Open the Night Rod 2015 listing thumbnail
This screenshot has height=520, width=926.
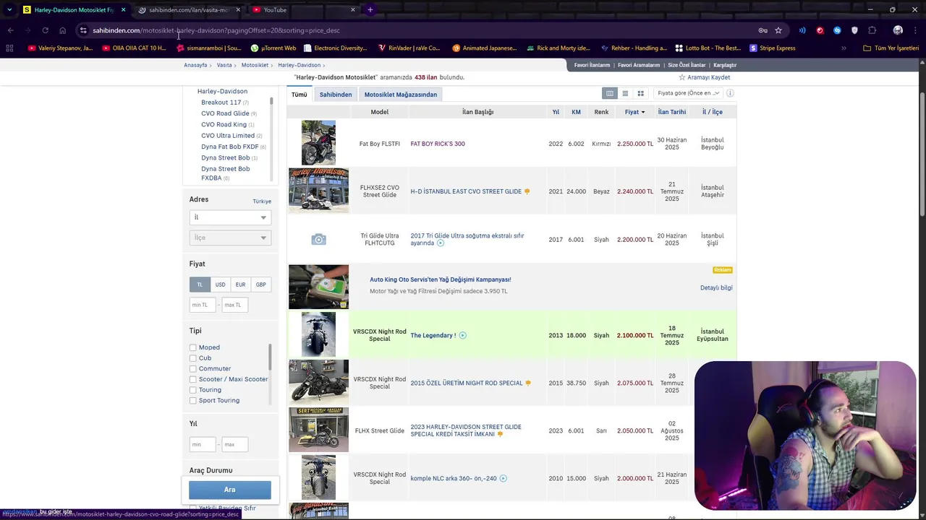pyautogui.click(x=318, y=383)
